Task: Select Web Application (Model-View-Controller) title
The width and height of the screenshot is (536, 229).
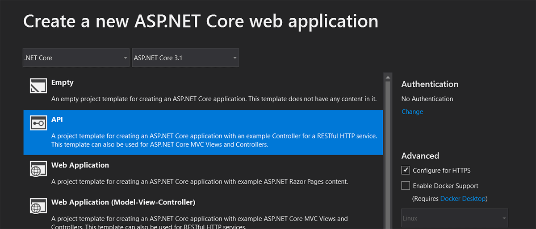Action: (123, 202)
